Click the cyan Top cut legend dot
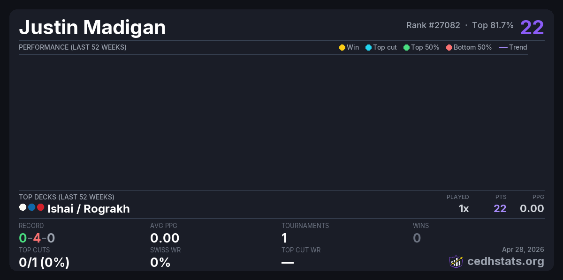Viewport: 563px width, 280px height. [x=368, y=47]
